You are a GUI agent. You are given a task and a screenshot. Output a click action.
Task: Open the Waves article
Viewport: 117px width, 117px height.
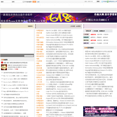(x=60, y=112)
